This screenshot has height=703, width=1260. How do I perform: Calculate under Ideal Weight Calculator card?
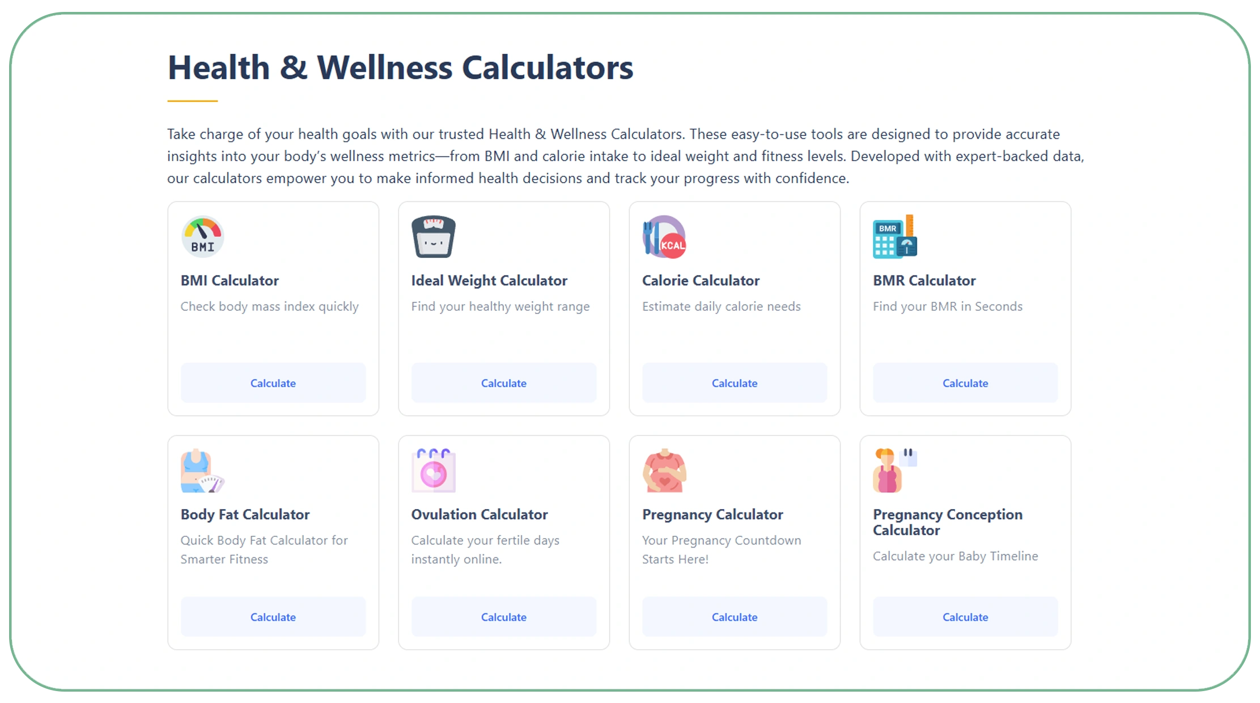[504, 383]
